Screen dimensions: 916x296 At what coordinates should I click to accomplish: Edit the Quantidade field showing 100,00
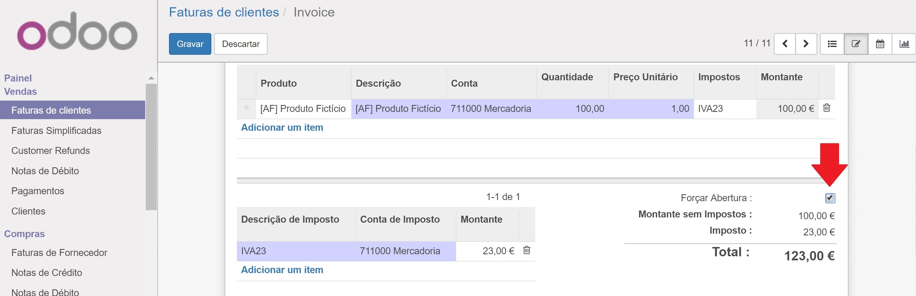tap(573, 109)
